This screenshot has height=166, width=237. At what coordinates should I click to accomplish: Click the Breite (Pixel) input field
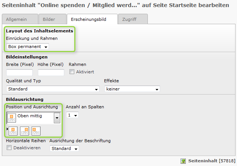pos(19,72)
